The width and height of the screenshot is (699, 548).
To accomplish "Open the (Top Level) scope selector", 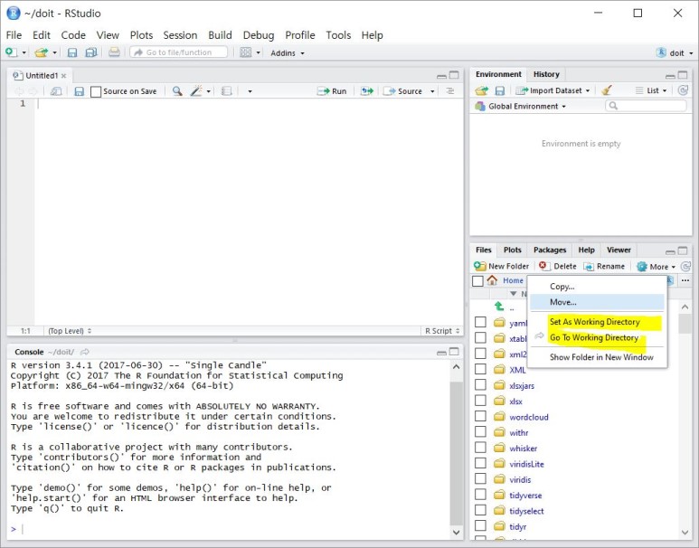I will (70, 331).
